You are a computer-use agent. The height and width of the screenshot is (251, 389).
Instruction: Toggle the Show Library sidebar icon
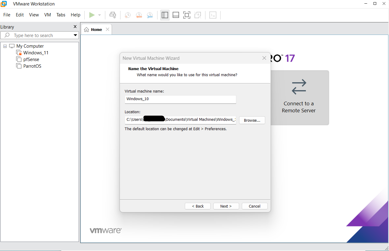click(165, 15)
